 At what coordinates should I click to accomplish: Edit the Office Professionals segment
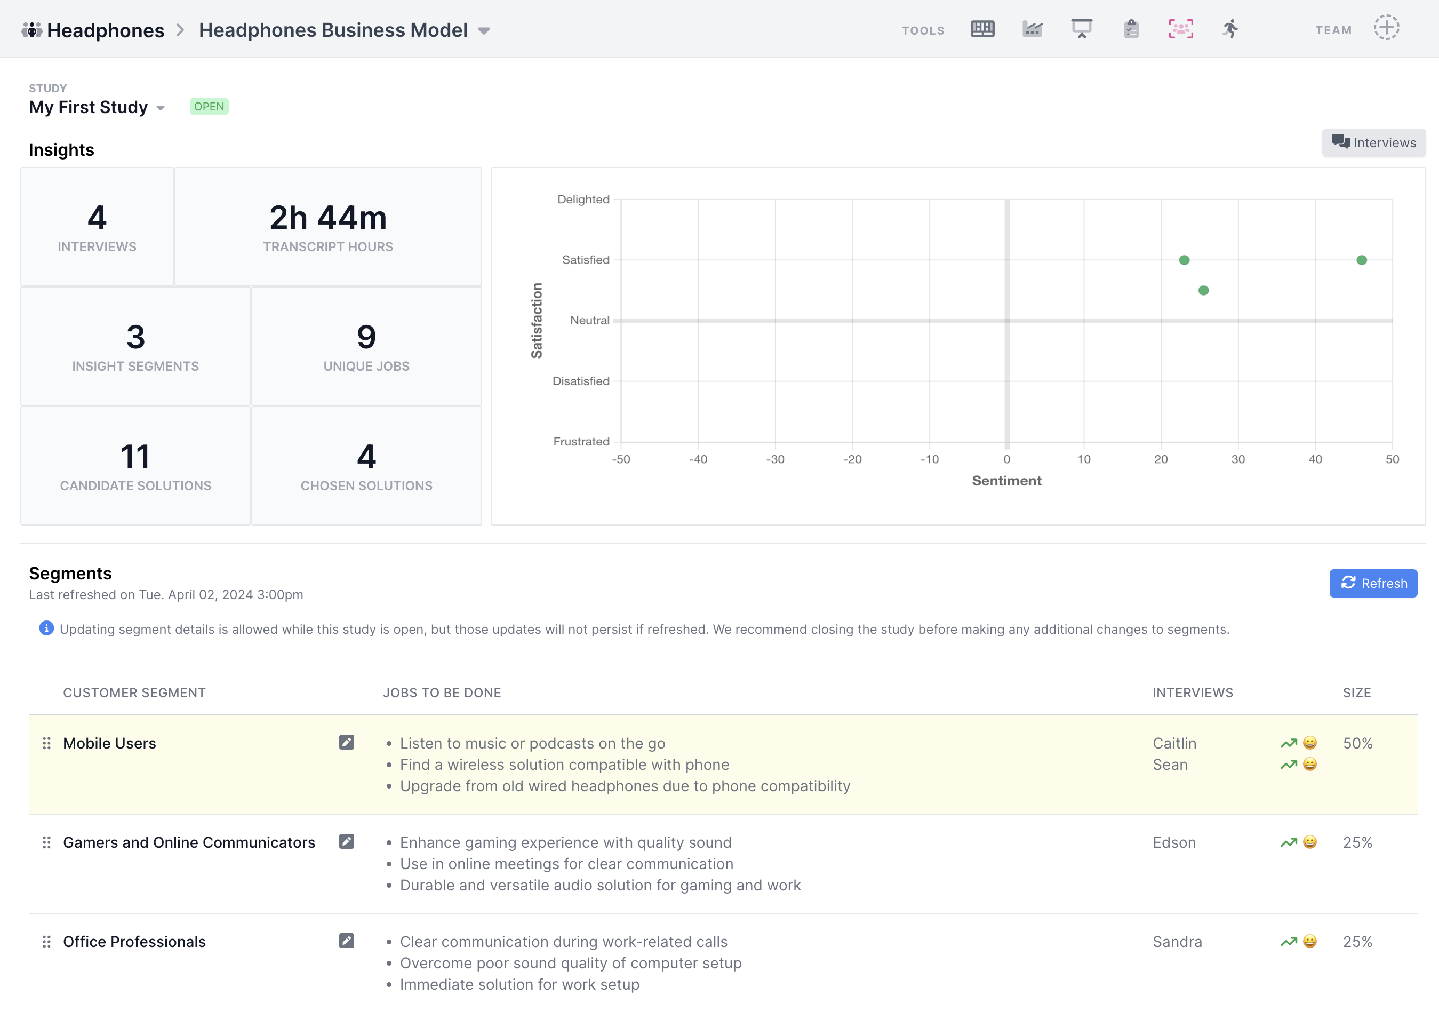pyautogui.click(x=346, y=941)
